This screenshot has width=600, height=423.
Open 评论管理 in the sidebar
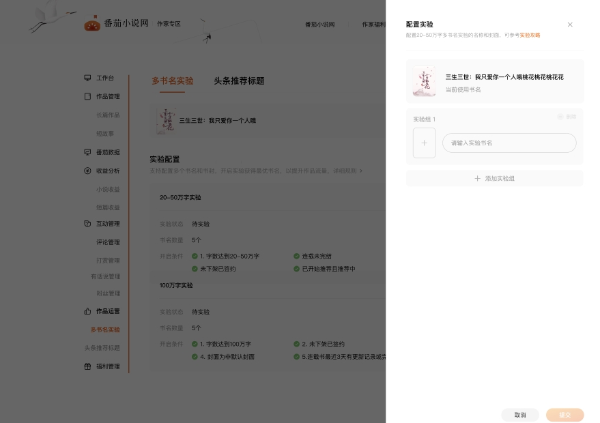108,242
